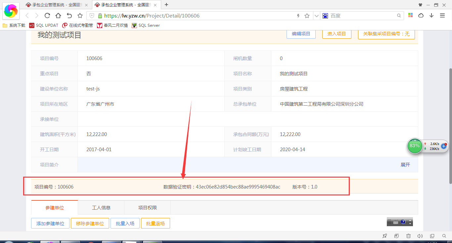Click the 批量退场 button

click(x=155, y=224)
